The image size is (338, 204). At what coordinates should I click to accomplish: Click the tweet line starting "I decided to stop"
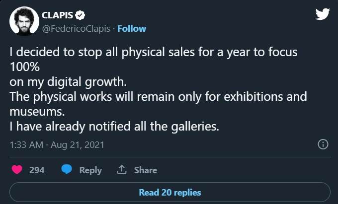pyautogui.click(x=153, y=53)
